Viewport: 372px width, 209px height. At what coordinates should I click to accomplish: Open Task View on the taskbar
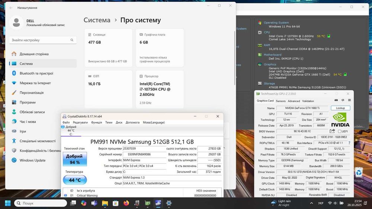coord(73,203)
